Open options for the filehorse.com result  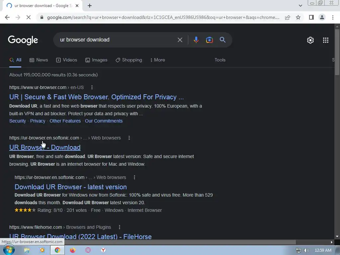[x=120, y=227]
